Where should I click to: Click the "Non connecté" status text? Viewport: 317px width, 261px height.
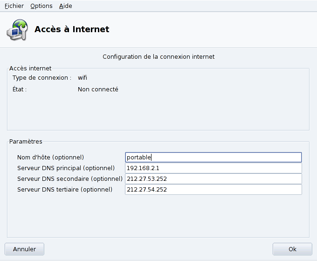(98, 89)
